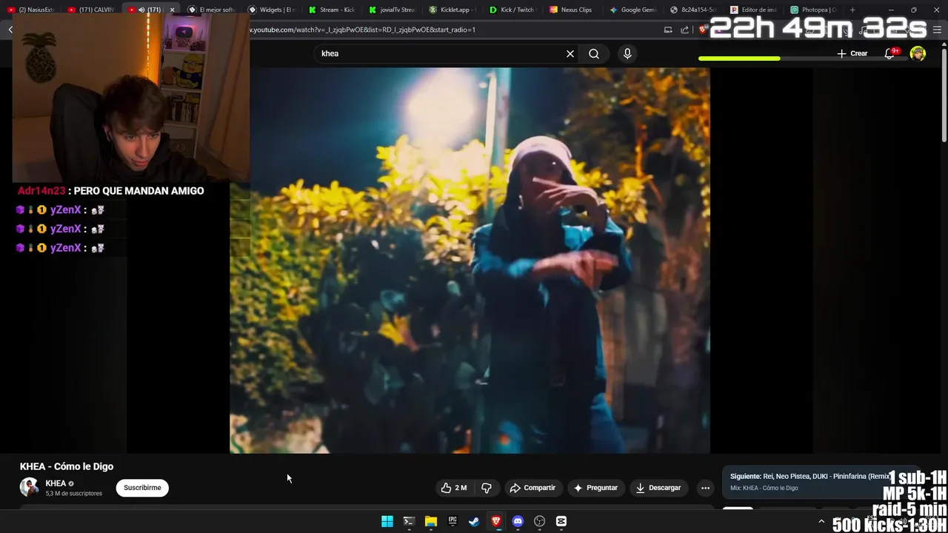Image resolution: width=948 pixels, height=533 pixels.
Task: Switch to the jovialTv Stream tab
Action: (392, 10)
